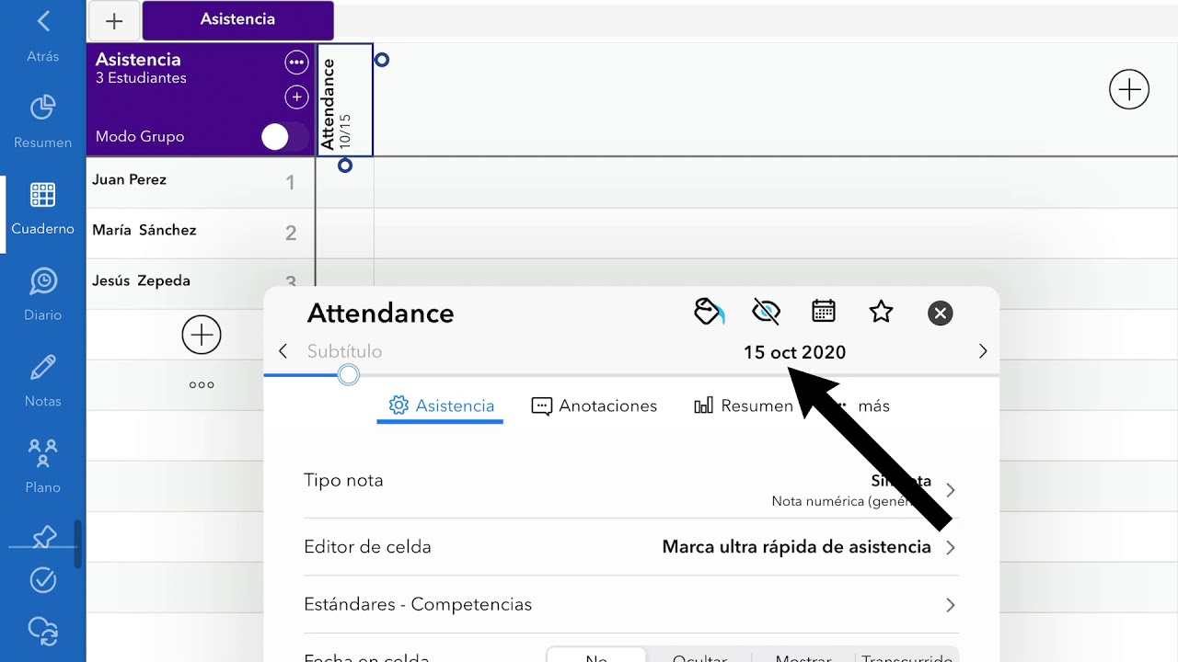
Task: Add a new tab with plus button
Action: click(114, 20)
